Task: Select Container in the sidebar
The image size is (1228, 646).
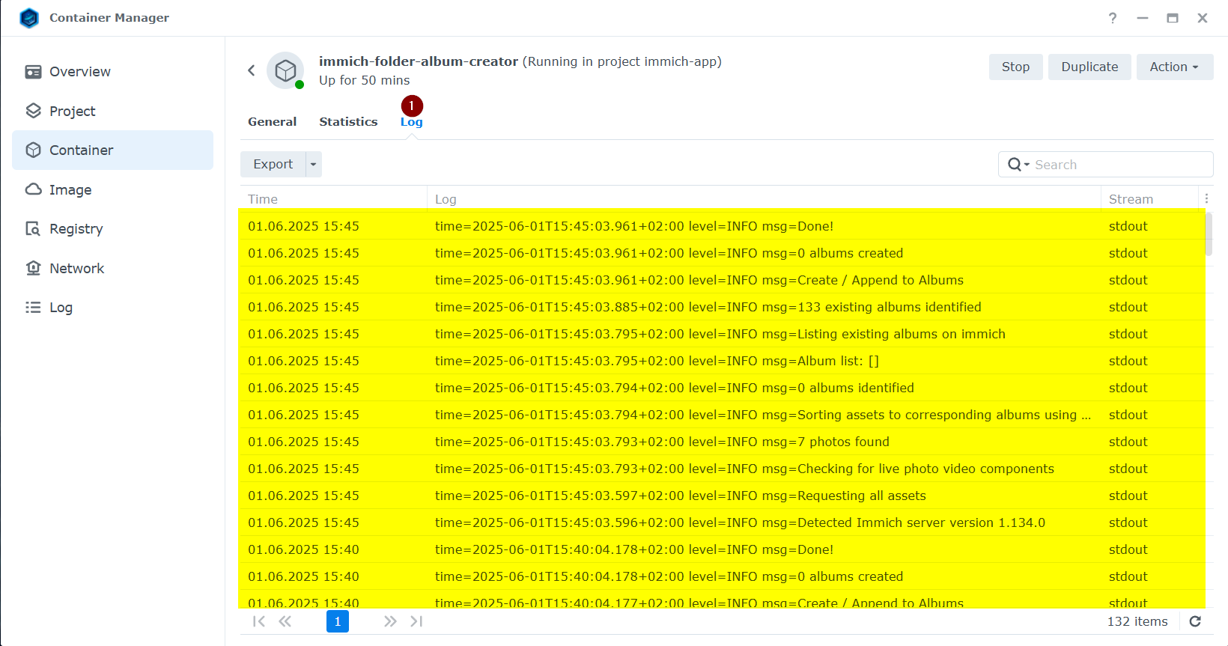Action: (112, 150)
